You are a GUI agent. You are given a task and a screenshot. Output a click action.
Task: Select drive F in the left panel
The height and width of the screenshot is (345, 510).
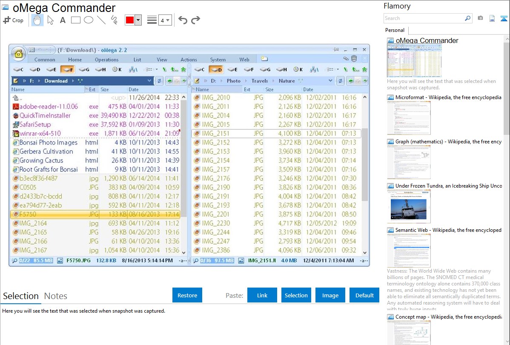(68, 69)
